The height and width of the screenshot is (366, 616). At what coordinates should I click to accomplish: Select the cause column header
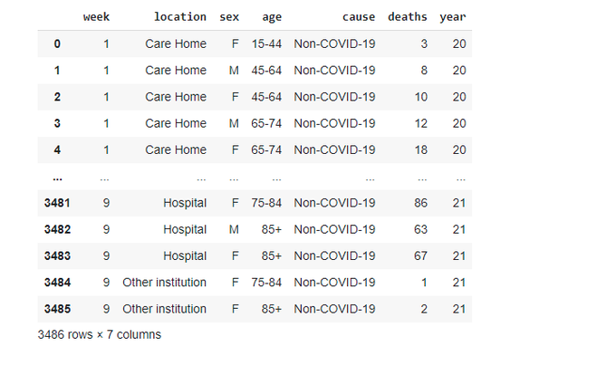(x=359, y=17)
